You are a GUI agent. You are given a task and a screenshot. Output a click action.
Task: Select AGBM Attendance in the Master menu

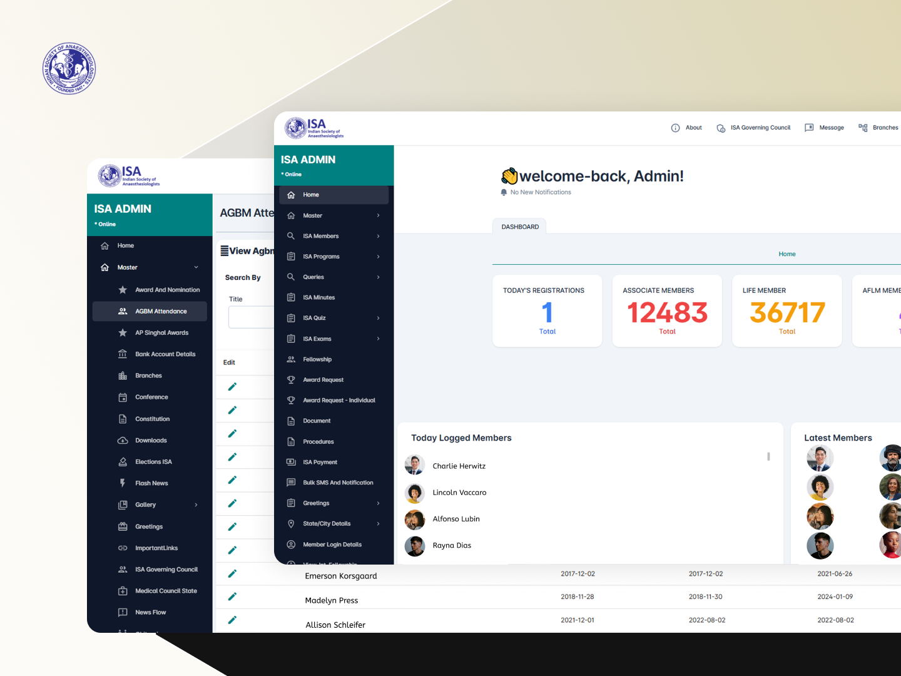161,311
